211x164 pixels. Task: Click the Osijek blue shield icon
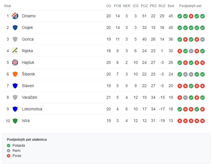(15, 28)
